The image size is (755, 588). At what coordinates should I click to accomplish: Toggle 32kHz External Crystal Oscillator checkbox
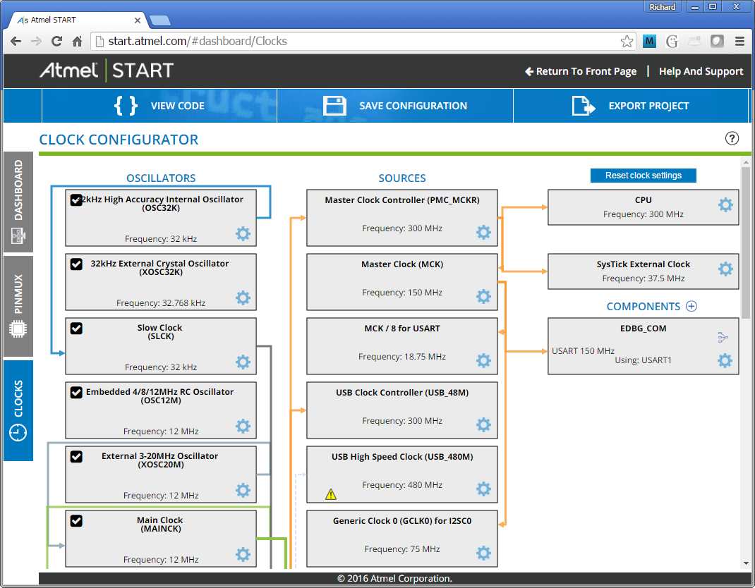tap(76, 264)
